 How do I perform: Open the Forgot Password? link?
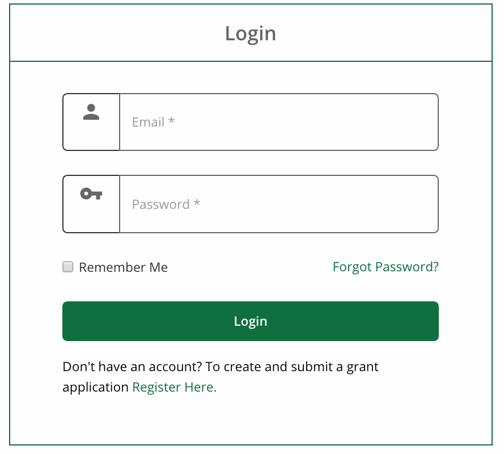[x=386, y=267]
